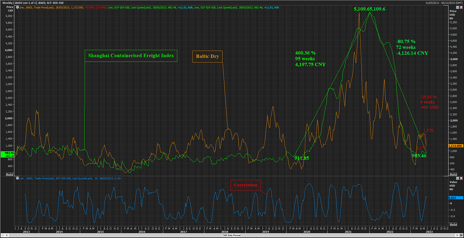The height and width of the screenshot is (238, 464).
Task: Maximize the price chart panel
Action: click(458, 7)
